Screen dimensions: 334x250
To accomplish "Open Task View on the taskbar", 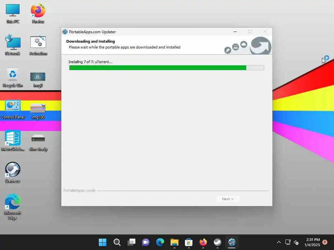I will pos(131,242).
